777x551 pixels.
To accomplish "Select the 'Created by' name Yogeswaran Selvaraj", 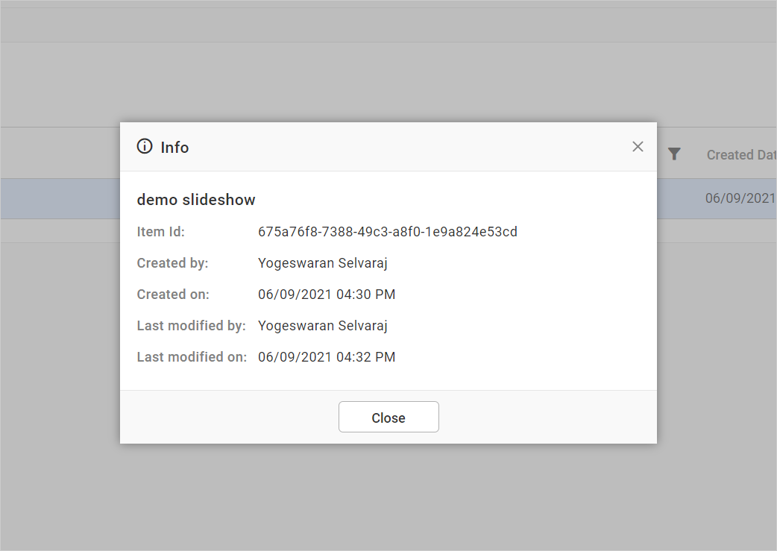I will pos(322,262).
